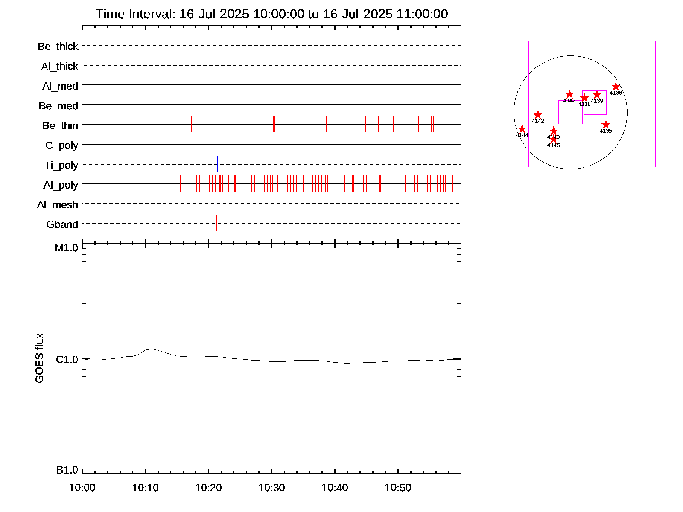Click the first Be_thin exposure tick
Image resolution: width=683 pixels, height=512 pixels.
[179, 124]
